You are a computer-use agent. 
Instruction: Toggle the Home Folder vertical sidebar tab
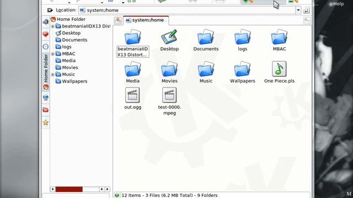point(46,72)
